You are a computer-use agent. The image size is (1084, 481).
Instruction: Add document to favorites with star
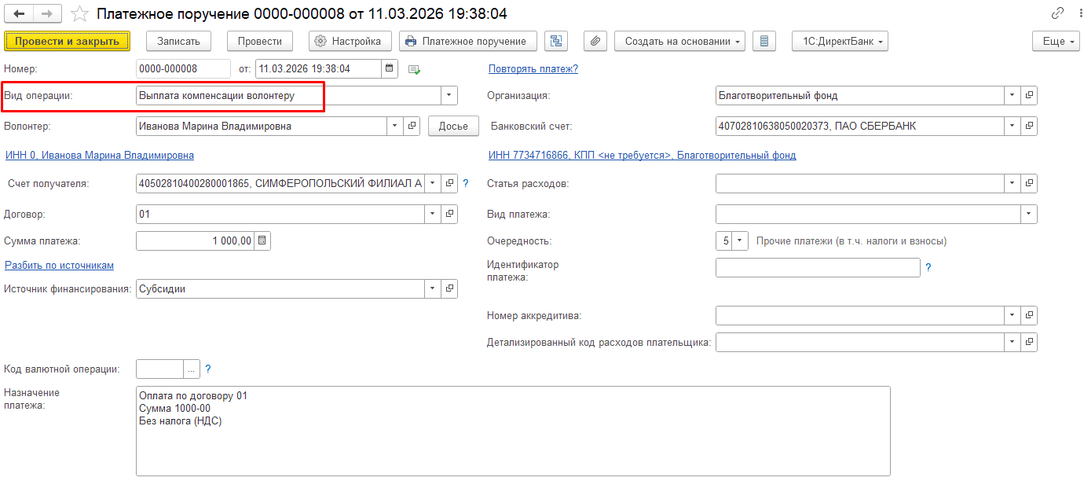79,14
